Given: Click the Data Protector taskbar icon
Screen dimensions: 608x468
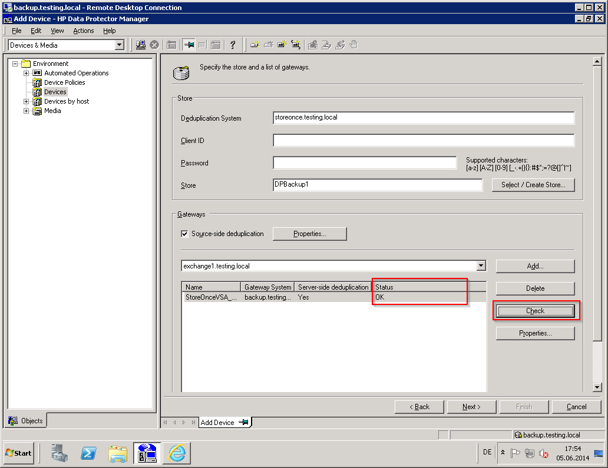Looking at the screenshot, I should tap(147, 453).
